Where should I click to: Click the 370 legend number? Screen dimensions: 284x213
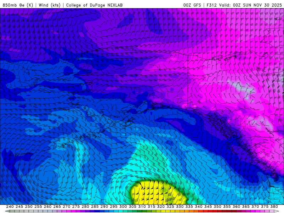pos(255,207)
